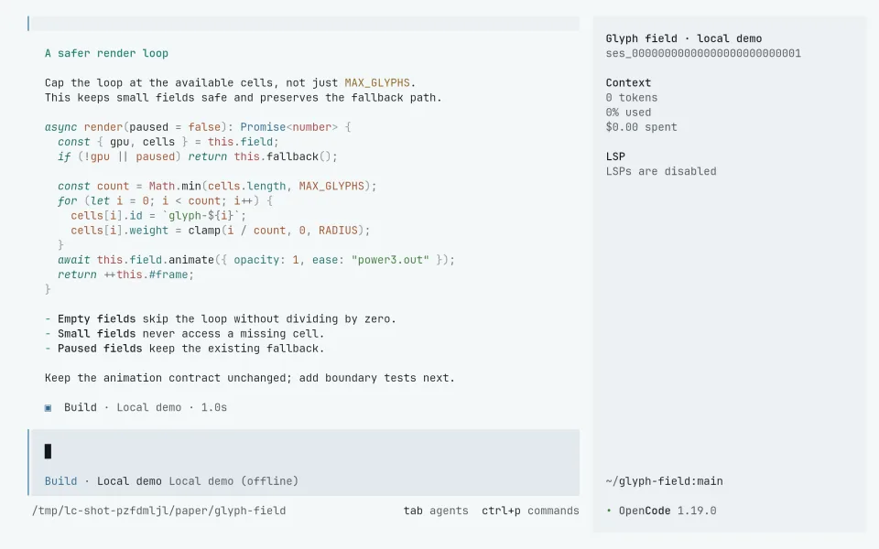The height and width of the screenshot is (549, 879).
Task: Click the 'Empty fields' bullet item
Action: pyautogui.click(x=221, y=319)
